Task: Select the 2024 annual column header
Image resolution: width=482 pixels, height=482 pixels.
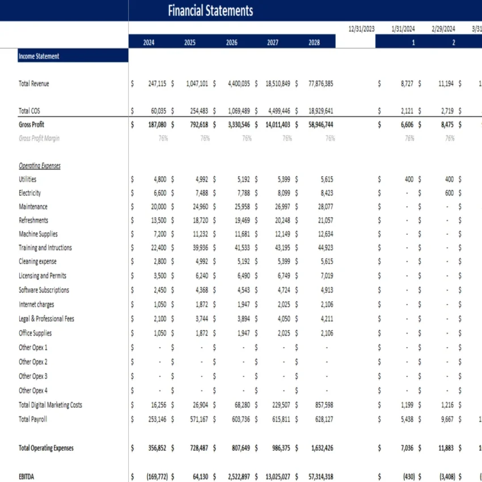Action: tap(148, 41)
